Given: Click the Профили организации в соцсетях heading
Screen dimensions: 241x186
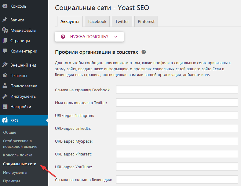Looking at the screenshot, I should [97, 52].
